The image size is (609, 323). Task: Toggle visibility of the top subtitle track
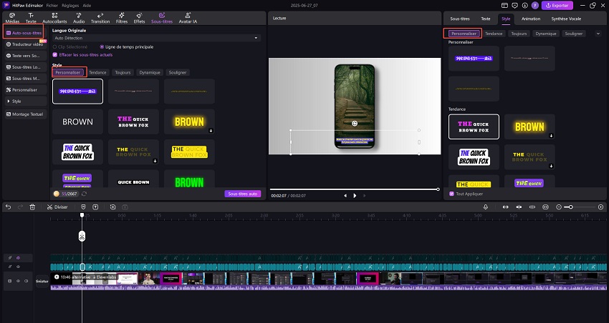18,257
